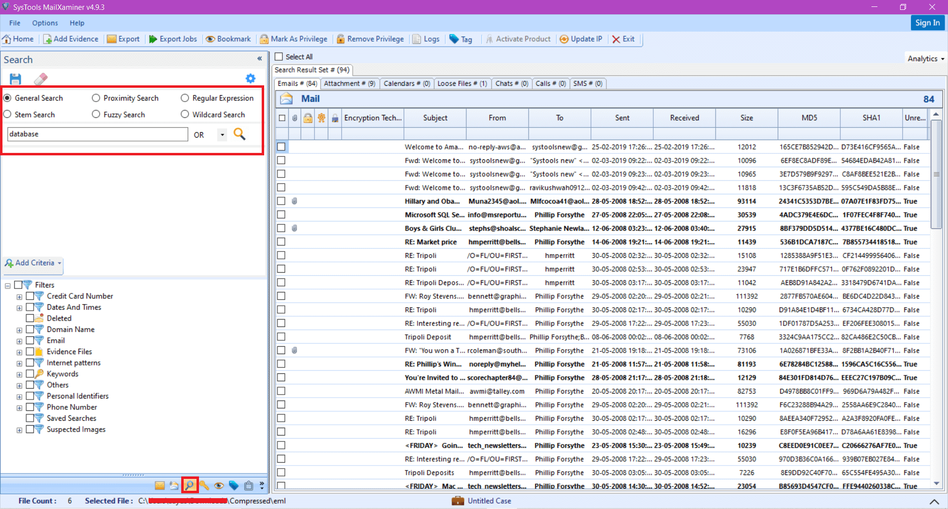Expand the Suspected Images filter node

click(x=19, y=430)
